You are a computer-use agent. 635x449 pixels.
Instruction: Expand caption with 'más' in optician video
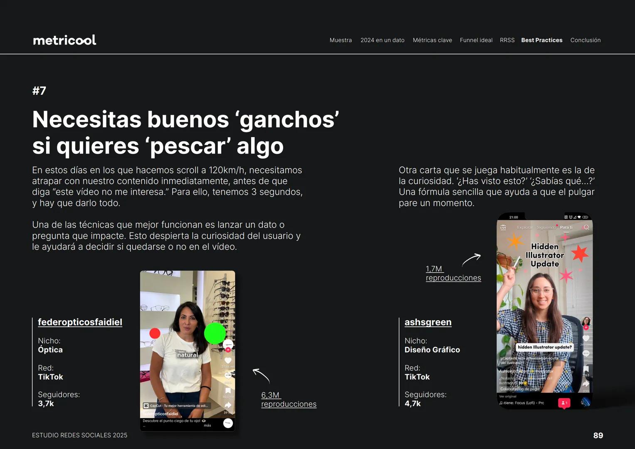coord(207,425)
